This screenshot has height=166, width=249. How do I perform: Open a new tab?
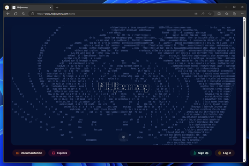tap(57, 7)
